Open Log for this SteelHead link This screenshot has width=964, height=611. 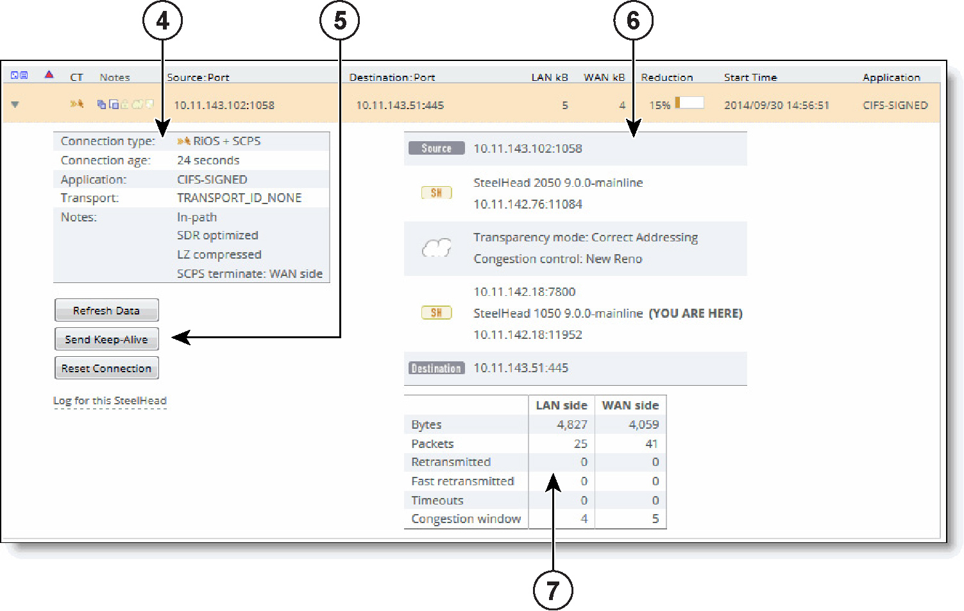coord(110,400)
